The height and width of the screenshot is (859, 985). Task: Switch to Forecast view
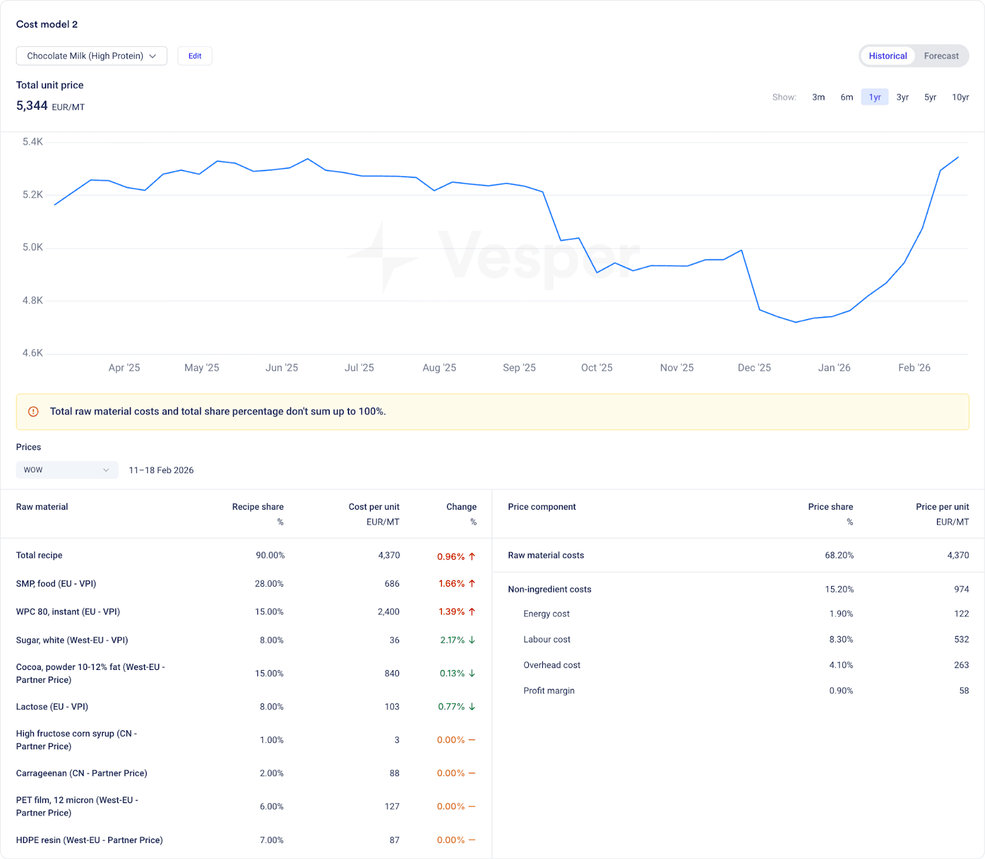[941, 56]
